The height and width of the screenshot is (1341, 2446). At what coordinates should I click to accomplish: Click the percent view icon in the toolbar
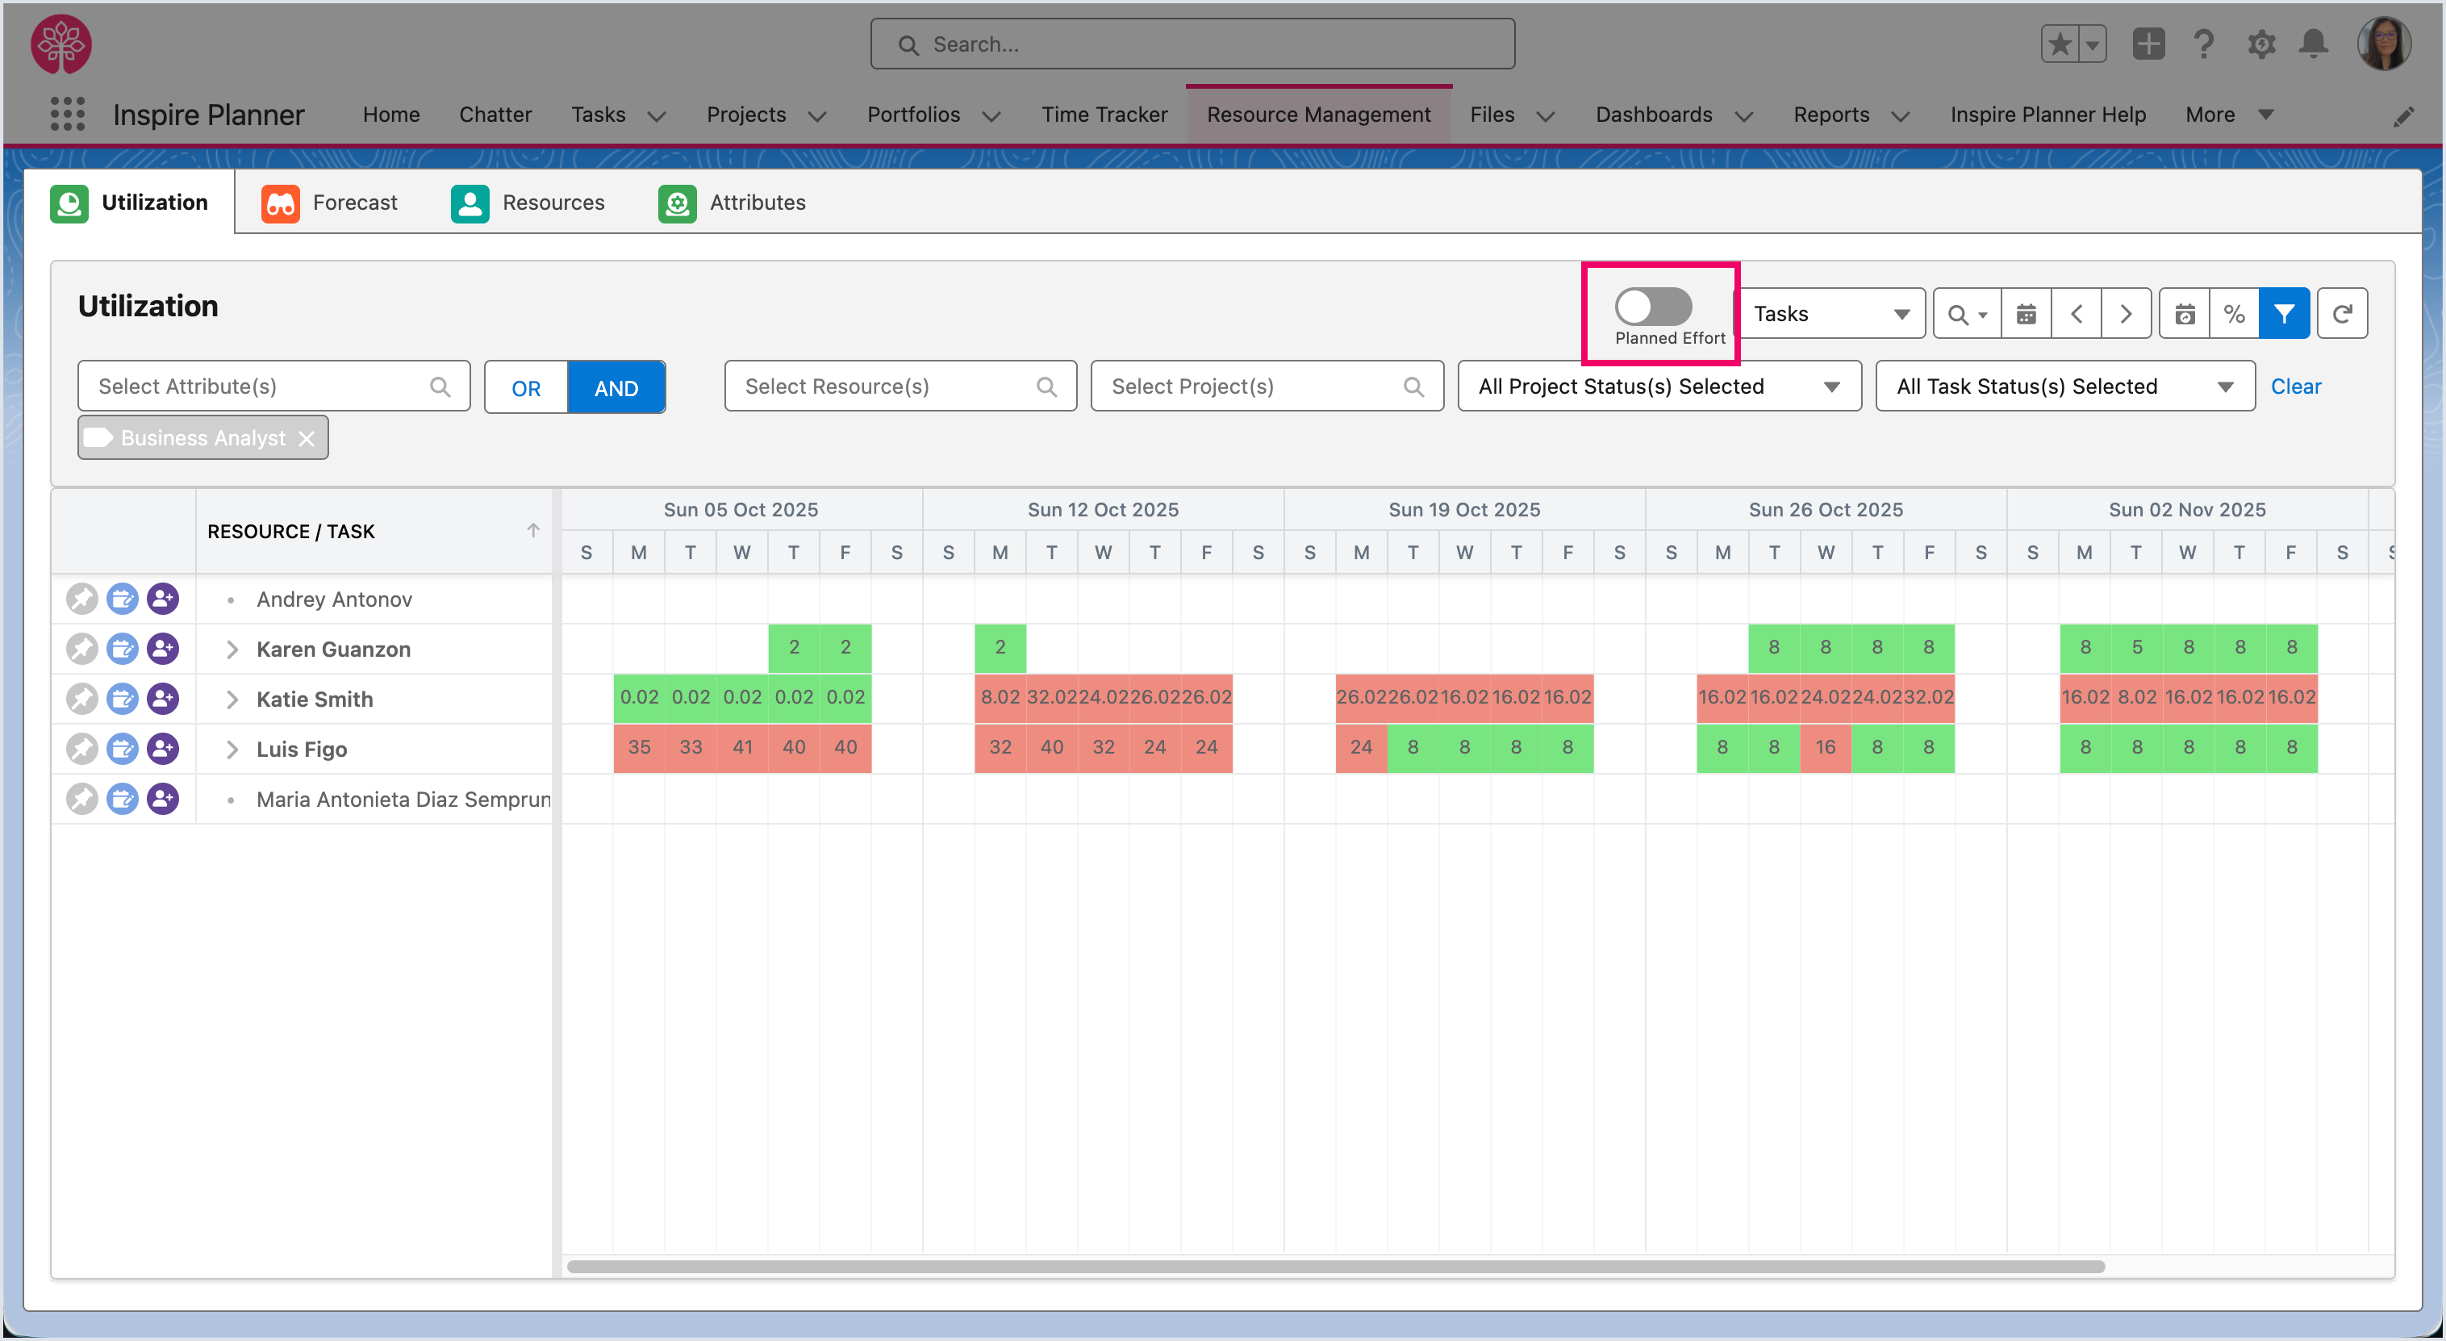tap(2233, 313)
